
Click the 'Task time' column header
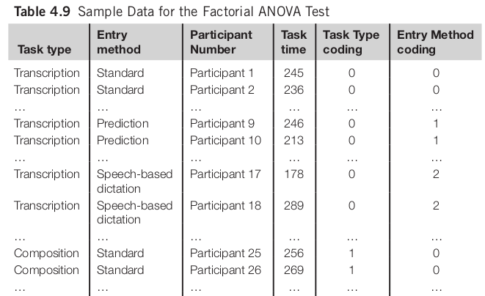click(x=294, y=42)
